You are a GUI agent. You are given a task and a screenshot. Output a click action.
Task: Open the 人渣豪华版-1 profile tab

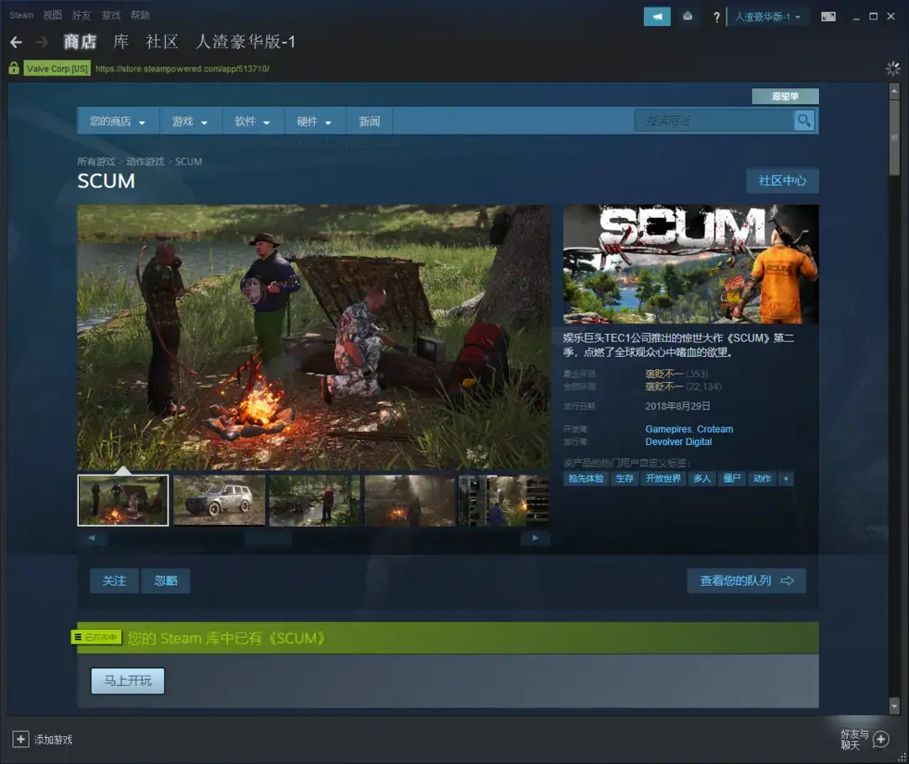point(246,42)
